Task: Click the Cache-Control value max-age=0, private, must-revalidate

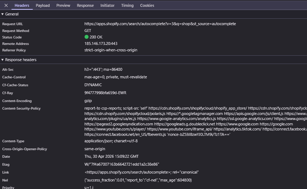Action: (x=116, y=77)
